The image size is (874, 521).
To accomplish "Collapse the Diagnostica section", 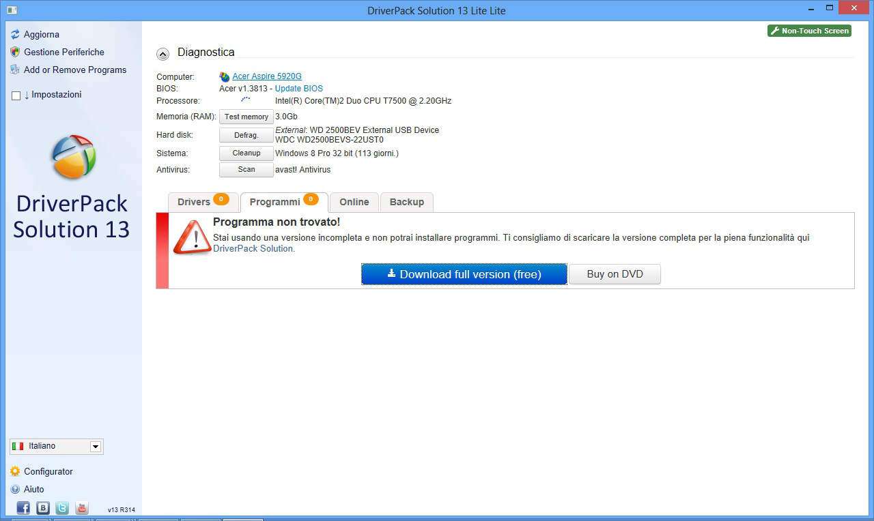I will click(163, 54).
